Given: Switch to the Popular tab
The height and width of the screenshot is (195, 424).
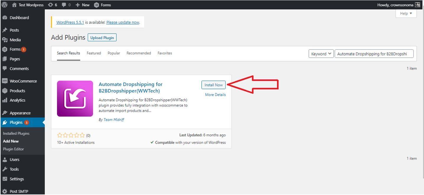Looking at the screenshot, I should tap(114, 53).
